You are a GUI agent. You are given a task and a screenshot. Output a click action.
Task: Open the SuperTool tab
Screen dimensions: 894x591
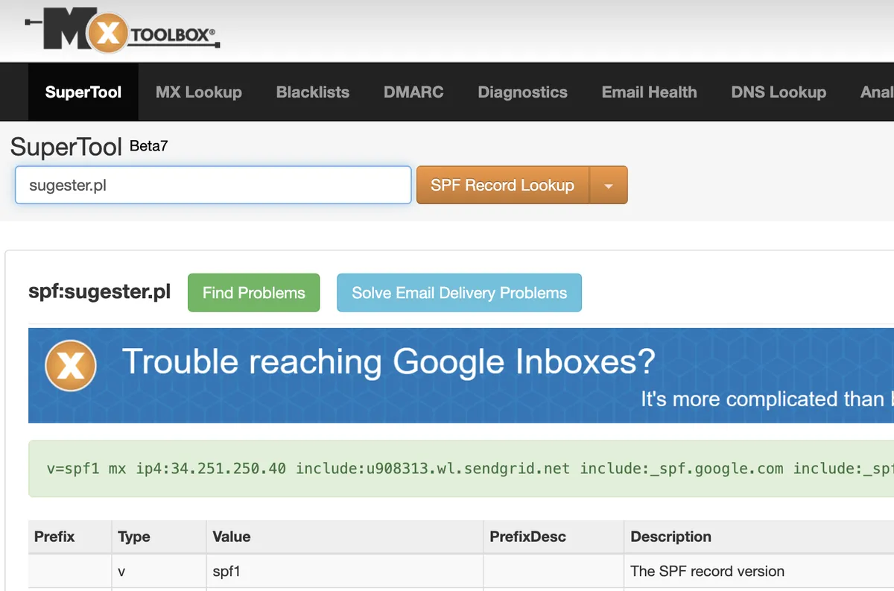[x=83, y=92]
